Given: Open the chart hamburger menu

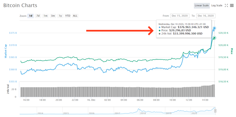Looking at the screenshot, I should (x=232, y=5).
